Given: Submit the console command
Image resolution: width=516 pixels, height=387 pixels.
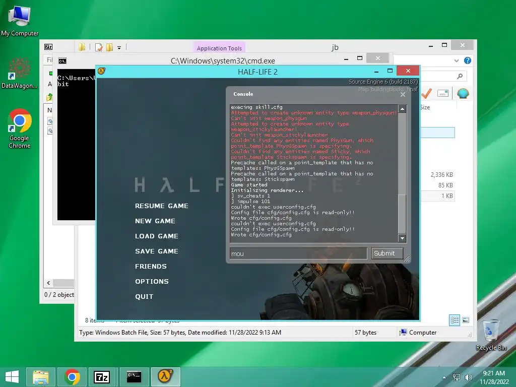Looking at the screenshot, I should pos(388,253).
